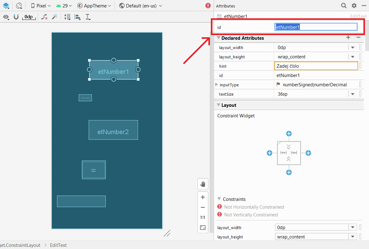Viewport: 369px width, 249px height.
Task: Open the lower layout_height combo box
Action: pyautogui.click(x=316, y=237)
